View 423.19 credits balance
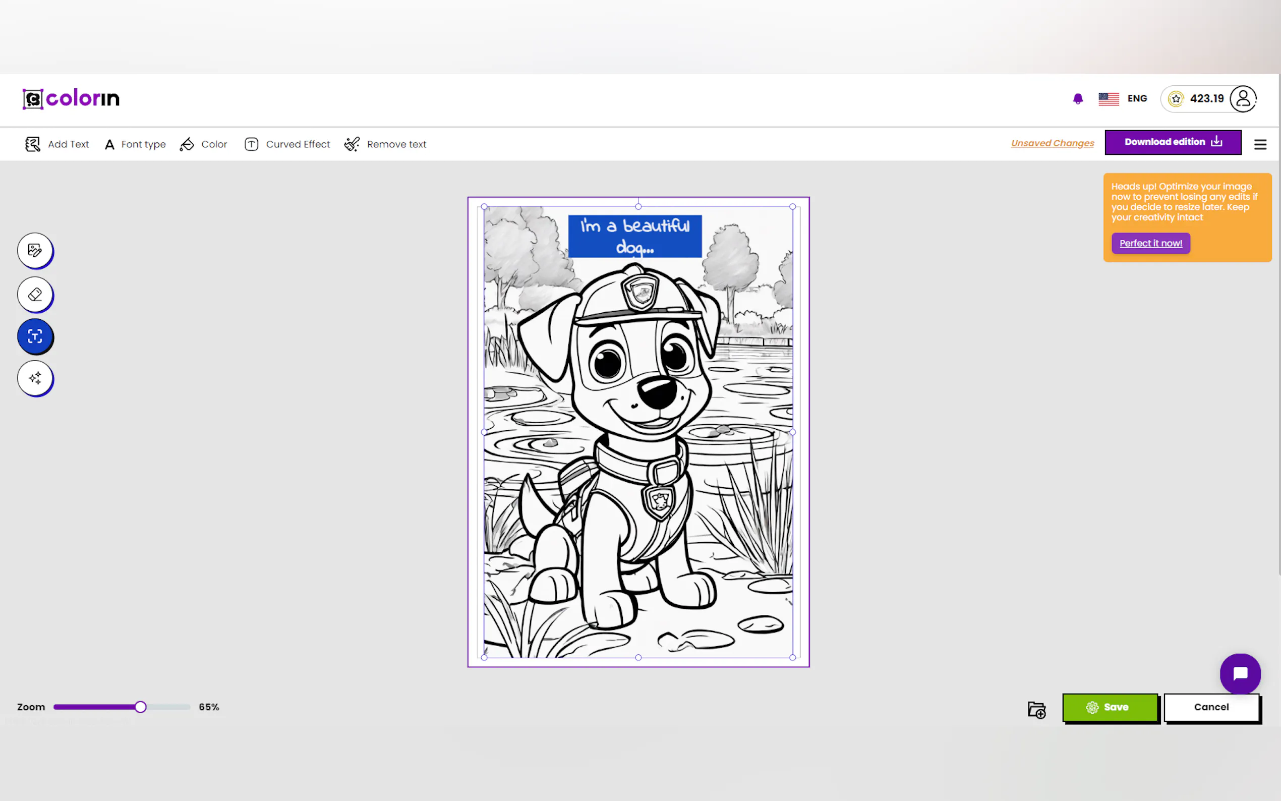The image size is (1281, 801). click(1207, 98)
